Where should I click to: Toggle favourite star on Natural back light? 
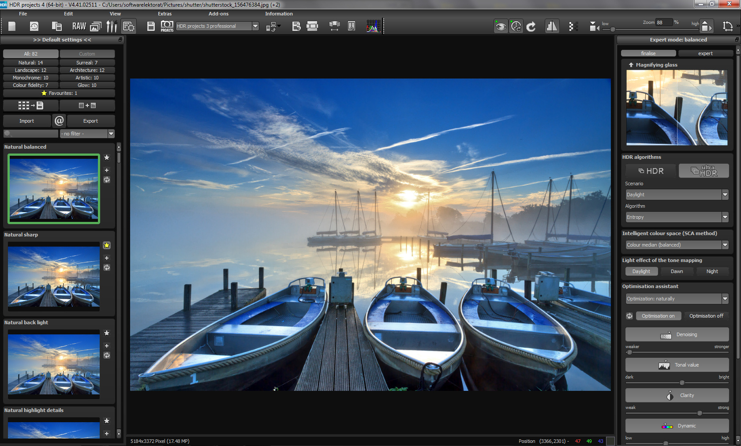107,333
